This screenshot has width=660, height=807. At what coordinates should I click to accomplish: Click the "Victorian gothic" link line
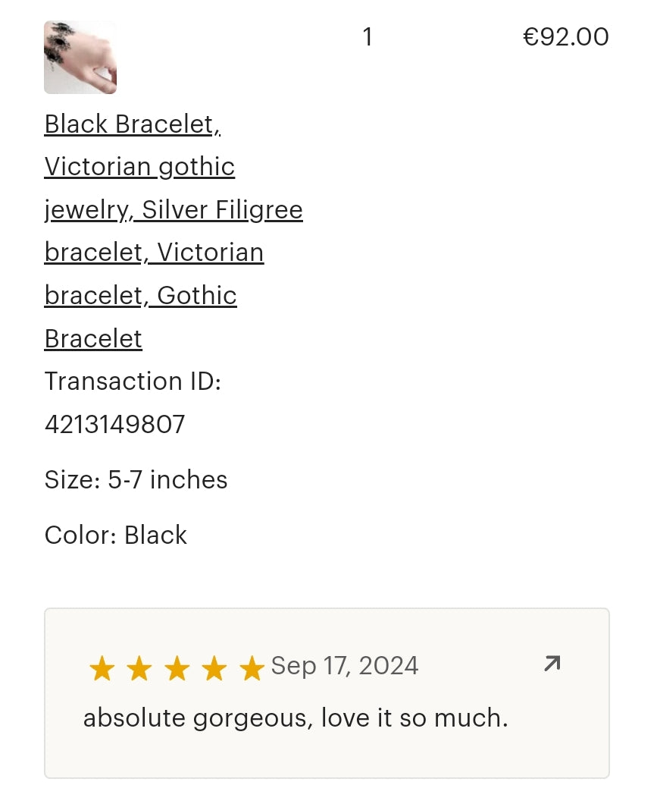139,167
